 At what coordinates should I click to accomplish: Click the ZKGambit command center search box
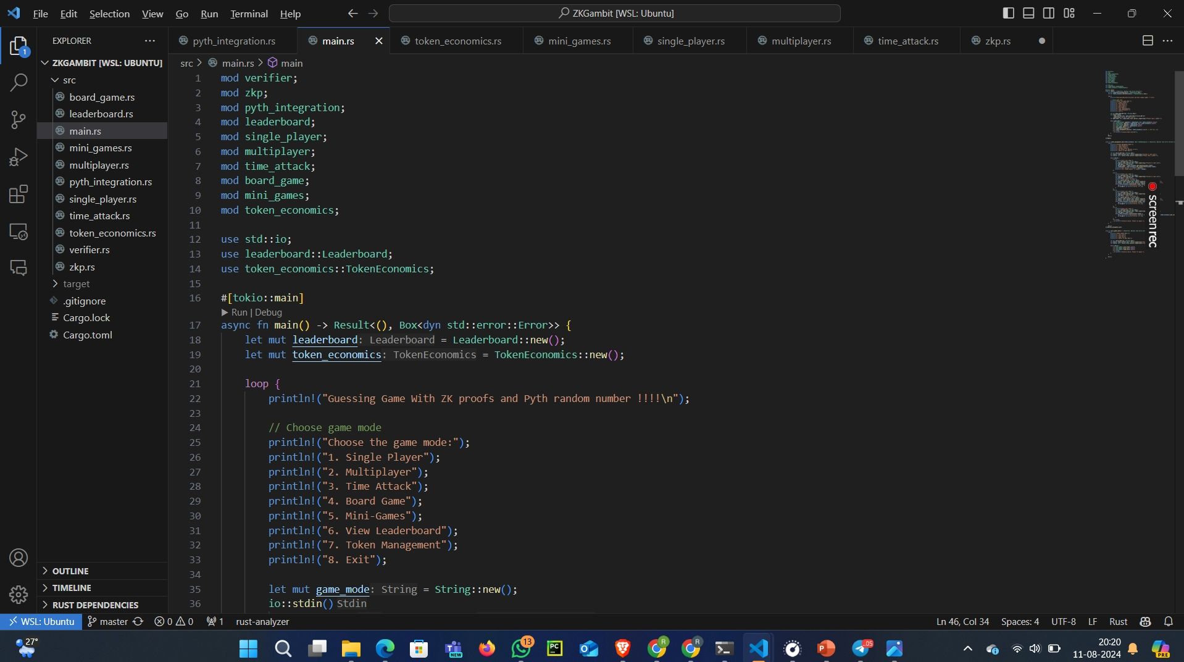pyautogui.click(x=615, y=13)
